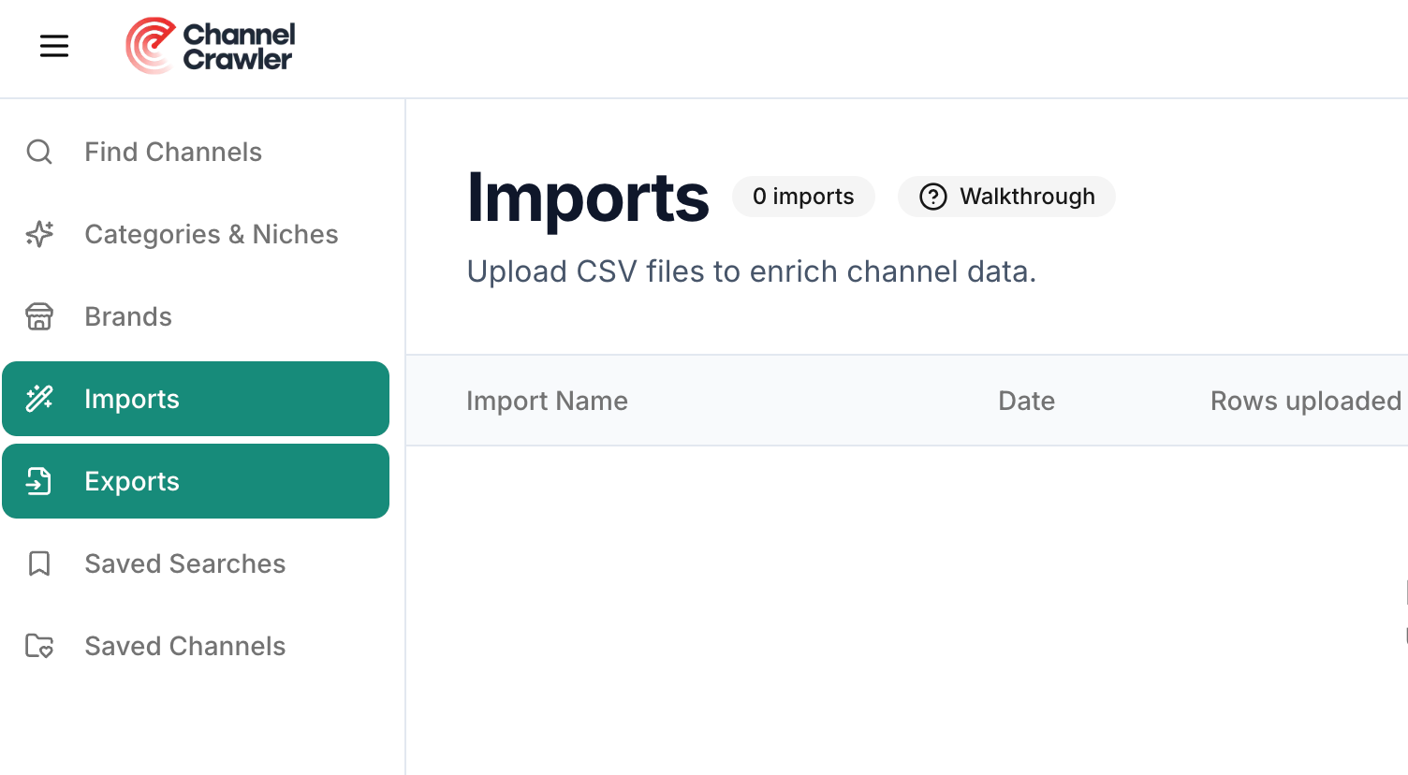Navigate to Saved Channels

tap(184, 646)
